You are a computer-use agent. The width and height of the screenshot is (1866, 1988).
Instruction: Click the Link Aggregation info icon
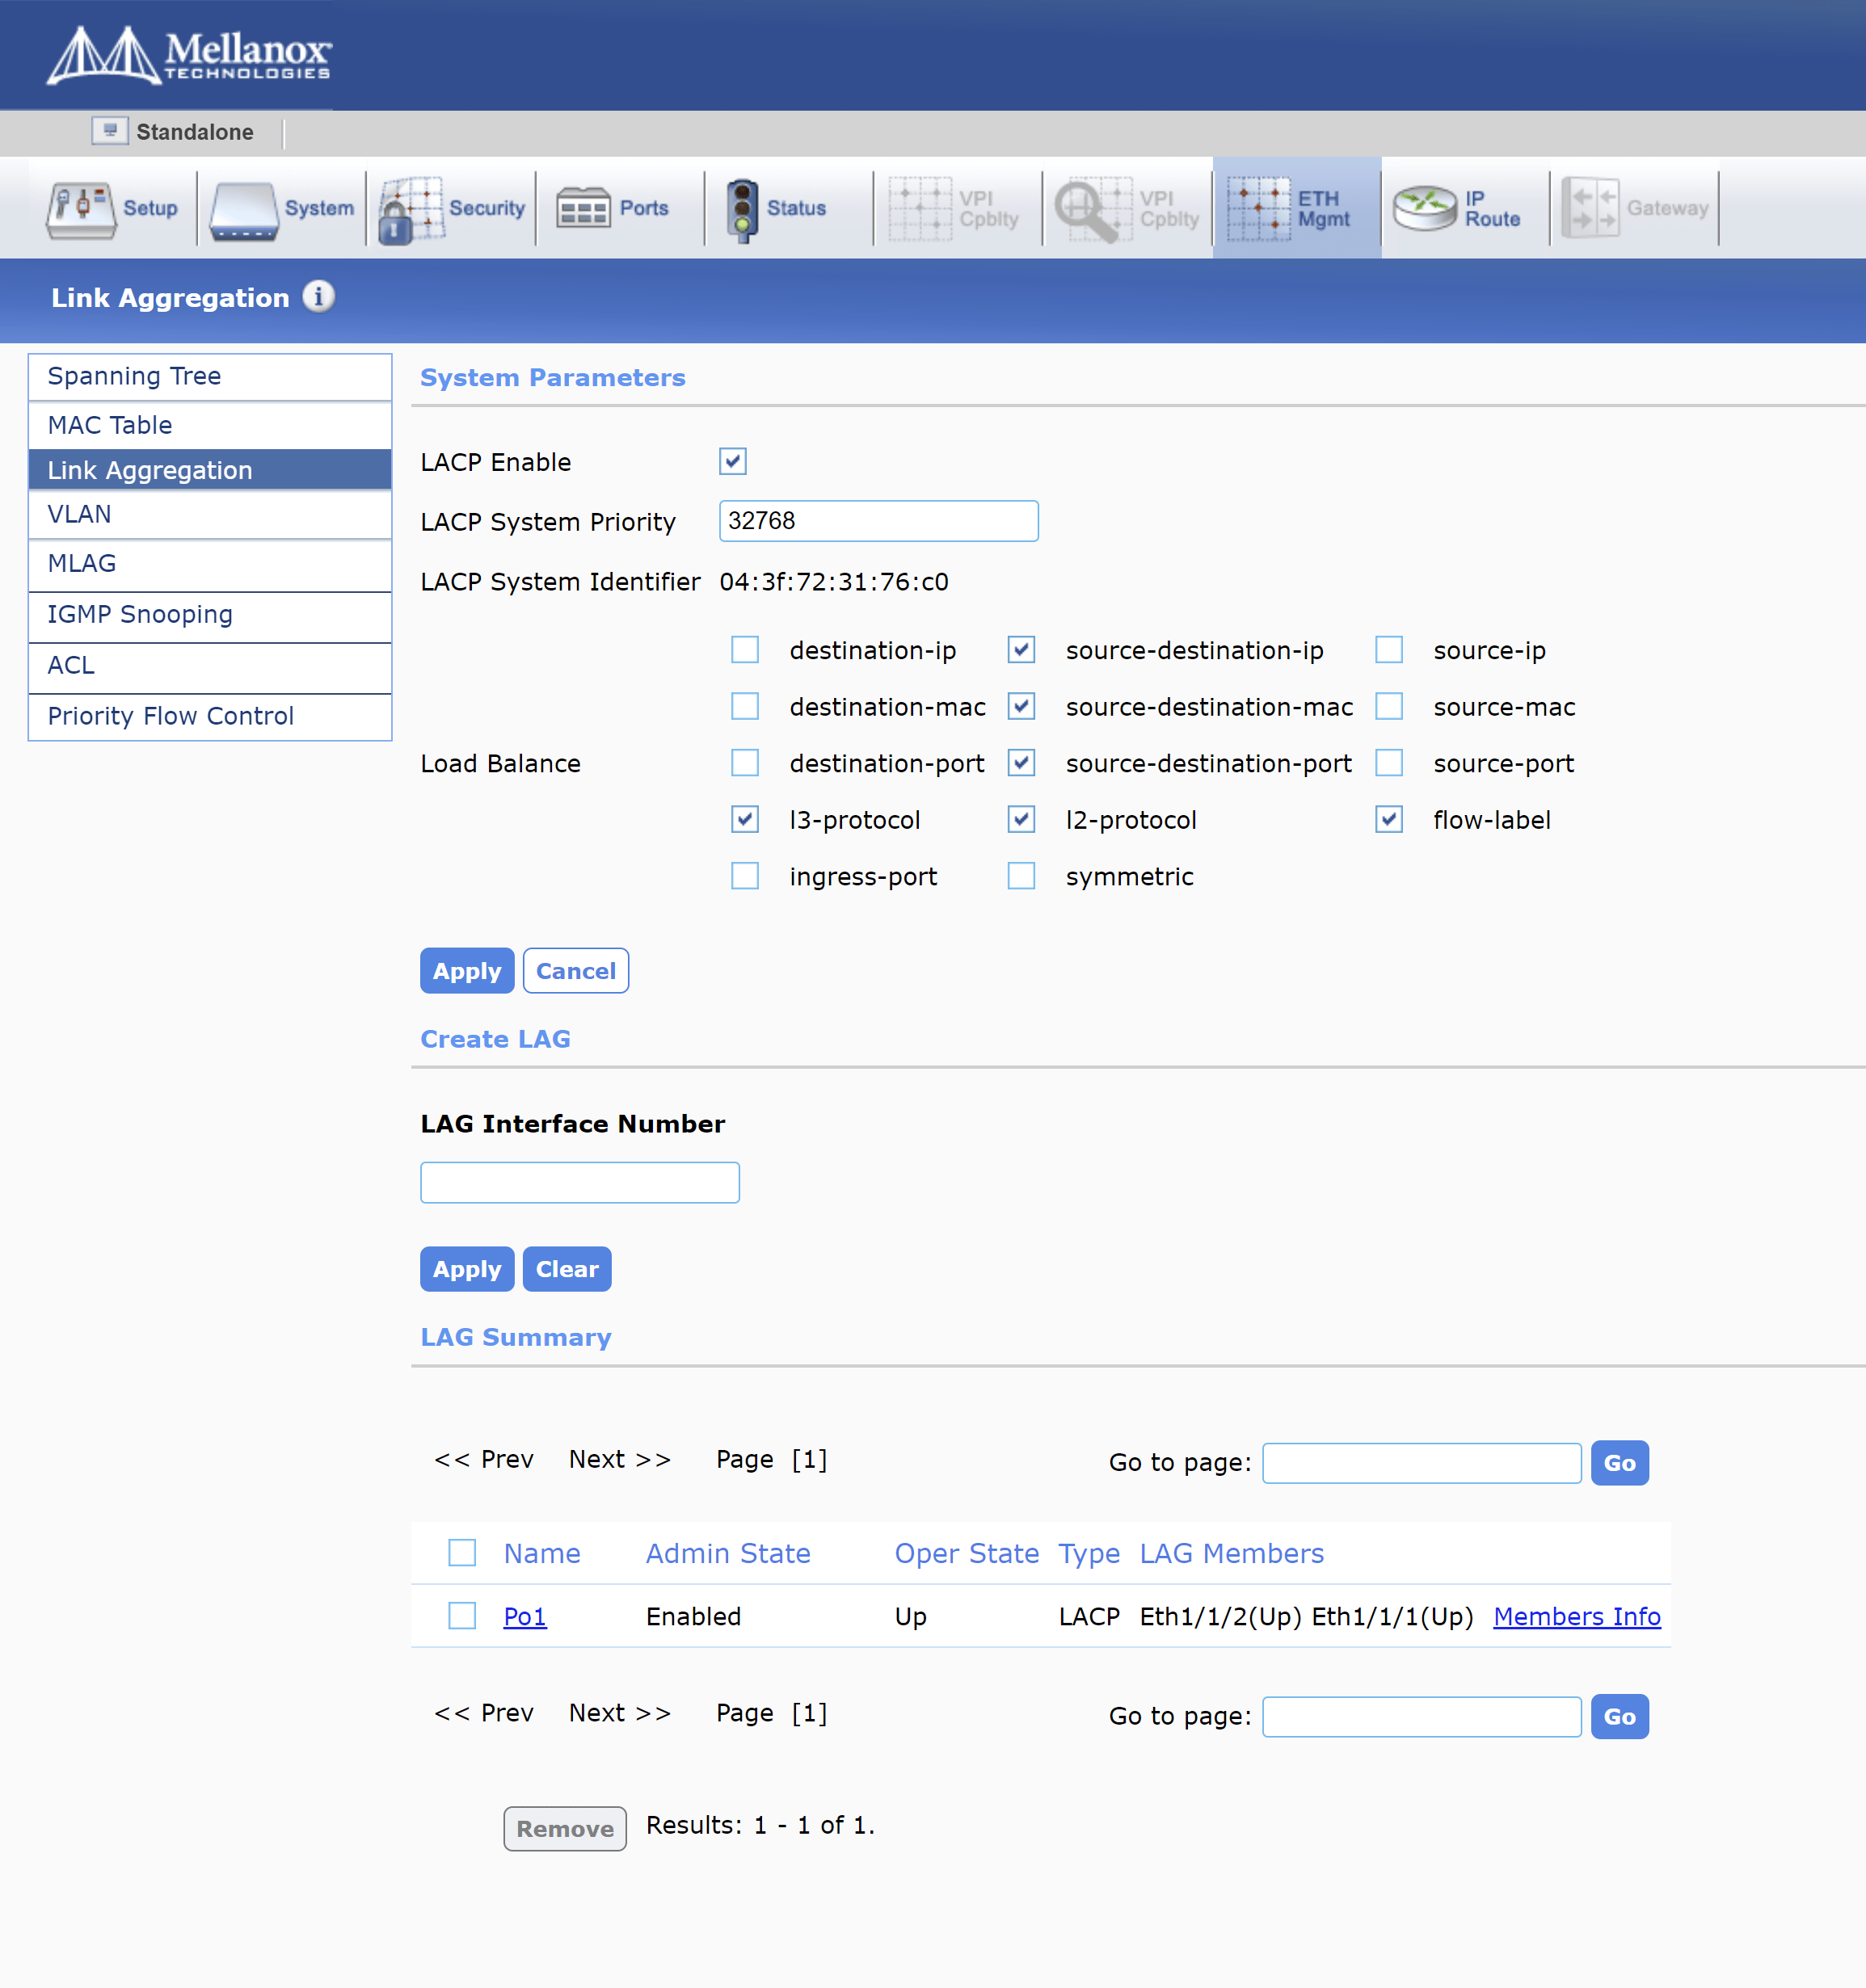pyautogui.click(x=318, y=297)
